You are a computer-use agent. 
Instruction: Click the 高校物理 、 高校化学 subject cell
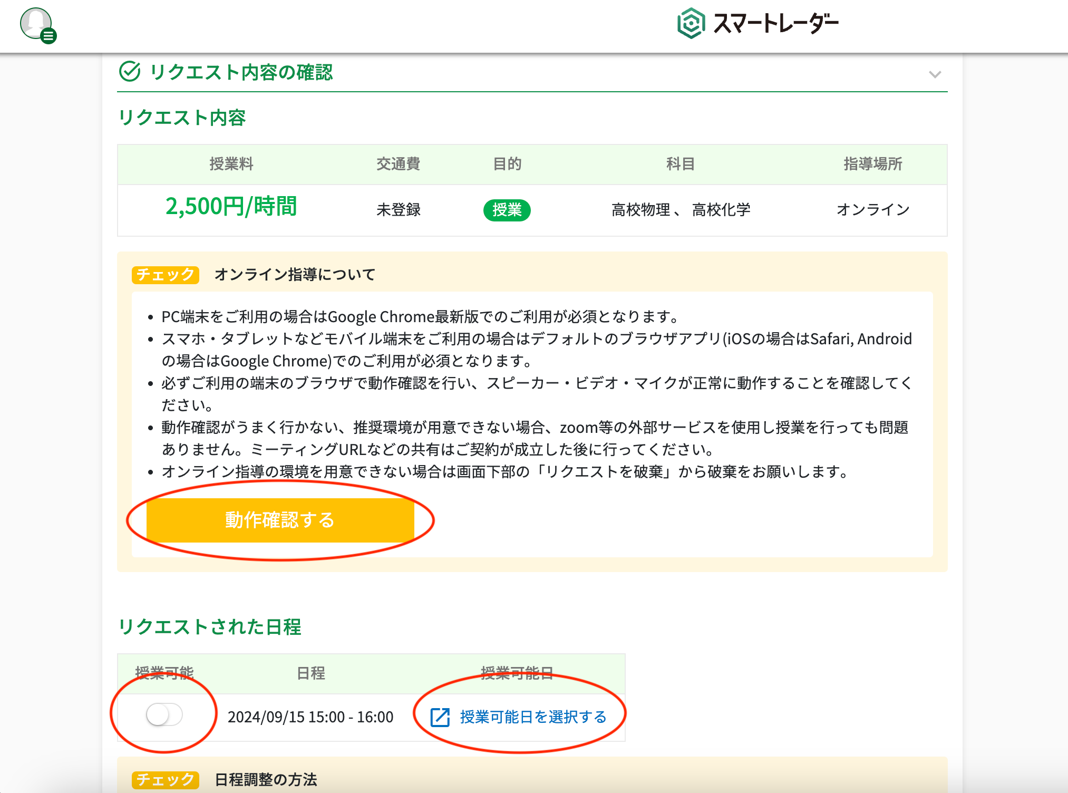tap(681, 210)
